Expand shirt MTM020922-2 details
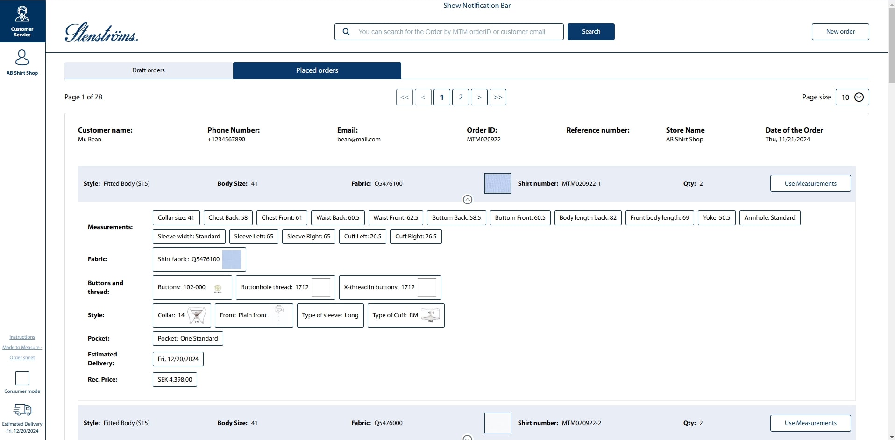The width and height of the screenshot is (895, 440). [467, 438]
